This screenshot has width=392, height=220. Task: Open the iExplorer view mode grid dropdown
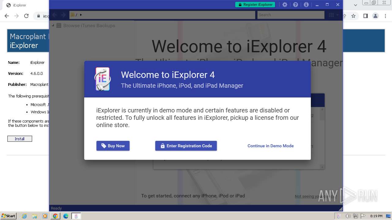[334, 15]
